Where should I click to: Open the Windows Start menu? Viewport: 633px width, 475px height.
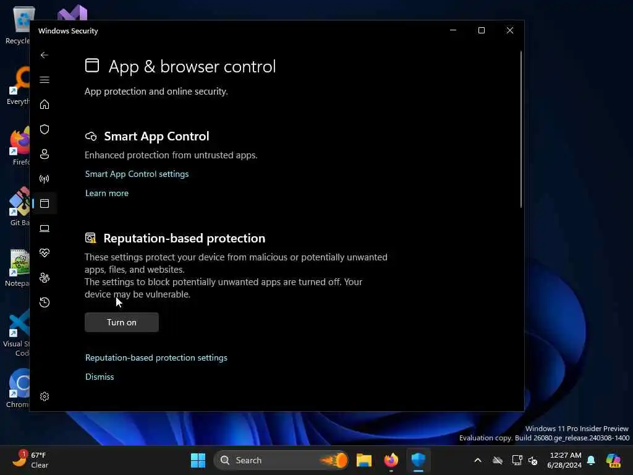(x=198, y=460)
